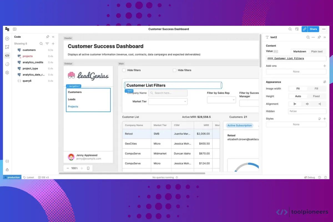Open Appearance advanced settings icon
The width and height of the screenshot is (333, 222).
324,82
